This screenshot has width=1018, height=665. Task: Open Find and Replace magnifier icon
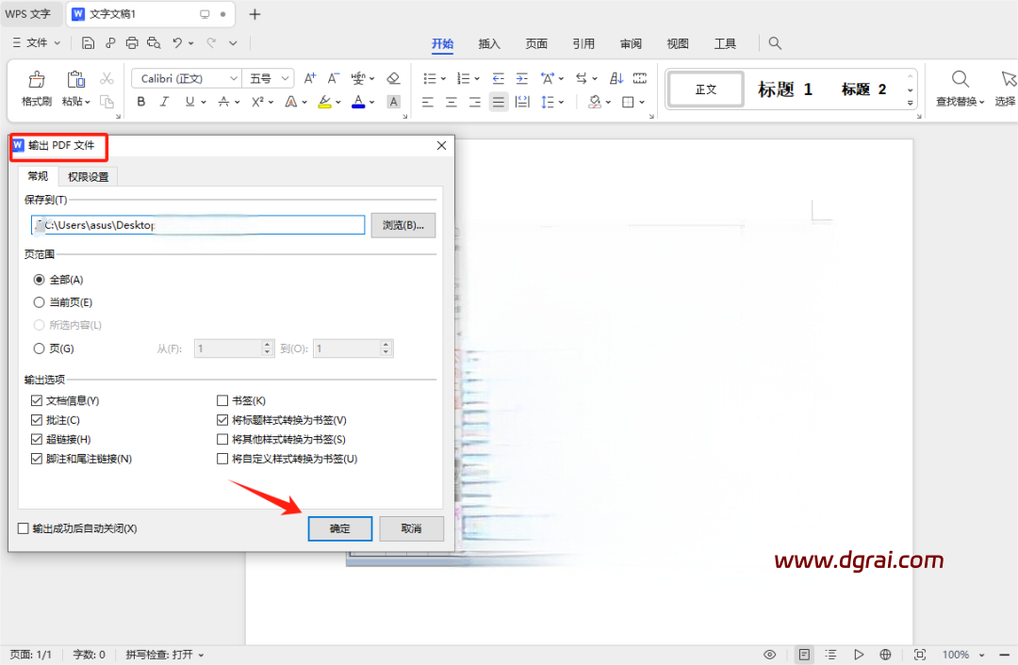point(960,79)
